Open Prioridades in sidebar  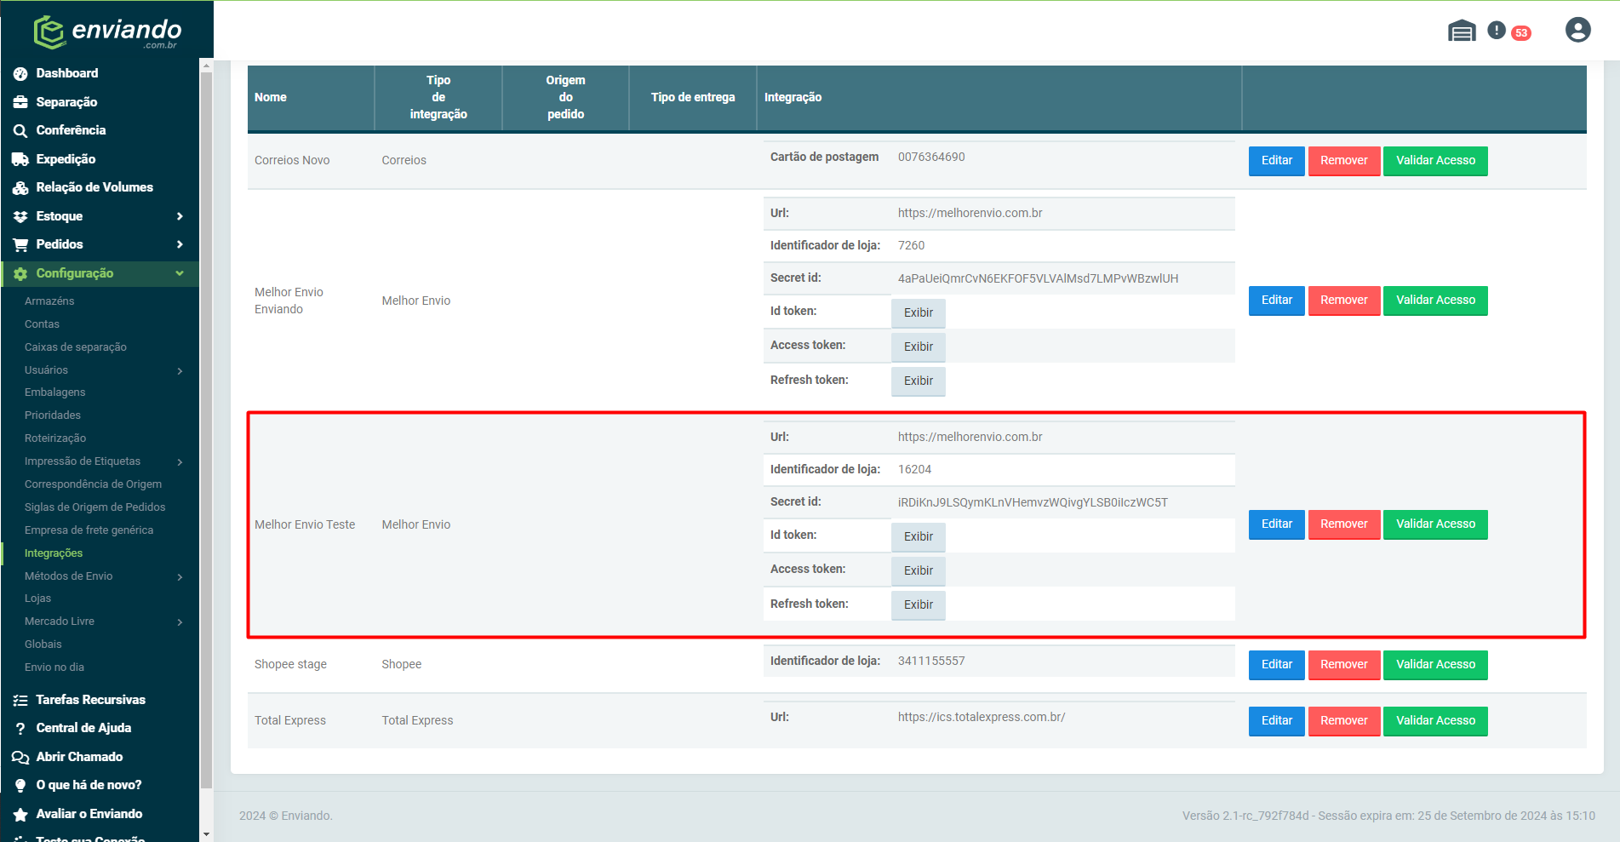click(x=53, y=415)
